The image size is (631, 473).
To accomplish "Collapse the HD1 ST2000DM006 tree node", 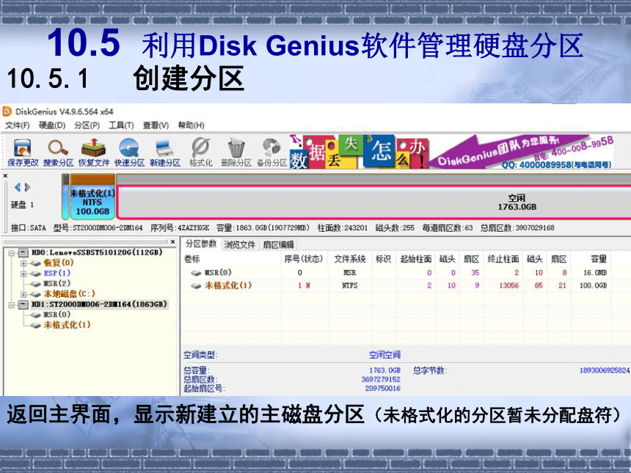I will point(11,305).
